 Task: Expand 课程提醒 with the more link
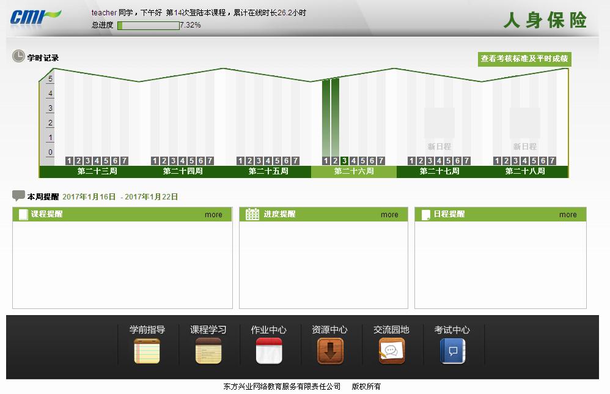[x=213, y=215]
